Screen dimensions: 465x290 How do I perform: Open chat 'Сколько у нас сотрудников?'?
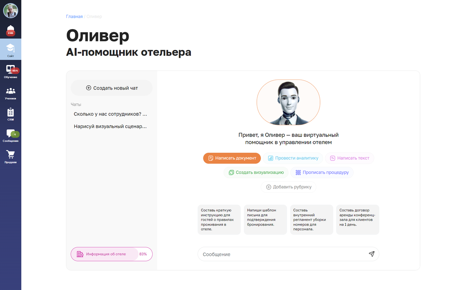[x=110, y=114]
